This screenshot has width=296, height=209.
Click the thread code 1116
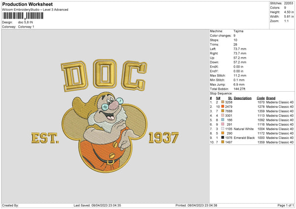click(x=261, y=125)
